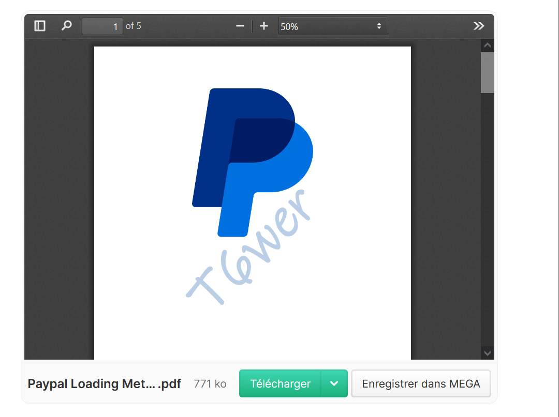Open the 50% zoom level dropdown

tap(333, 26)
